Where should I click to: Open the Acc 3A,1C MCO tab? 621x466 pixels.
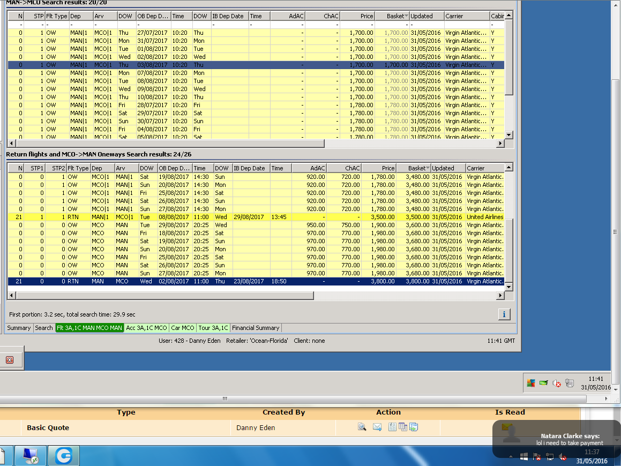[146, 328]
